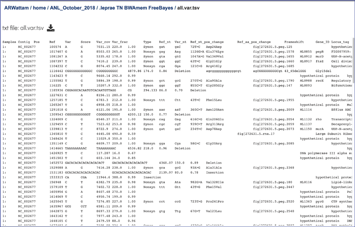Image resolution: width=355 pixels, height=227 pixels.
Task: Click Phe15Leu amino acid change
Action: (x=214, y=100)
